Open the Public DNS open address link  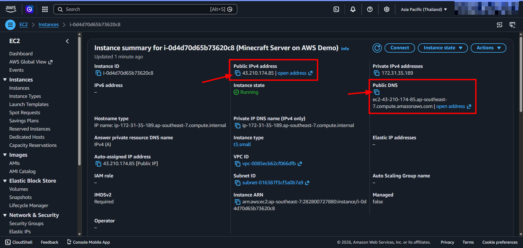coord(454,106)
